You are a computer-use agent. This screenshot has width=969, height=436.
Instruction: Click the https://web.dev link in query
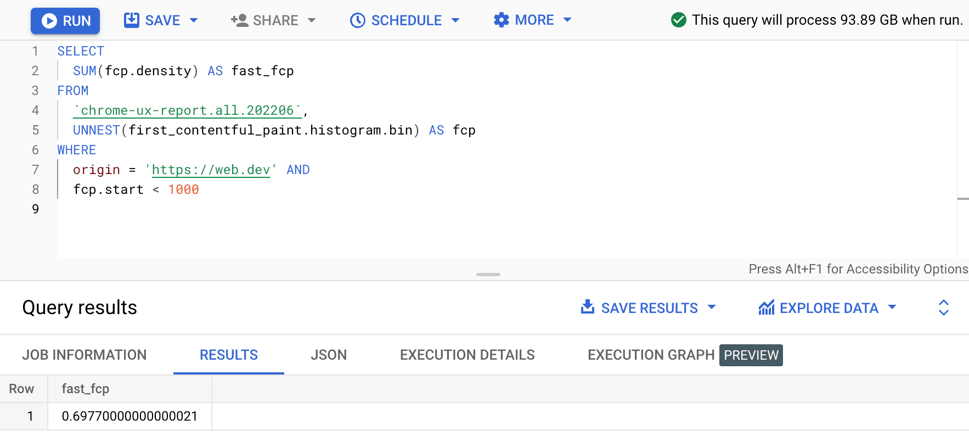pyautogui.click(x=211, y=170)
